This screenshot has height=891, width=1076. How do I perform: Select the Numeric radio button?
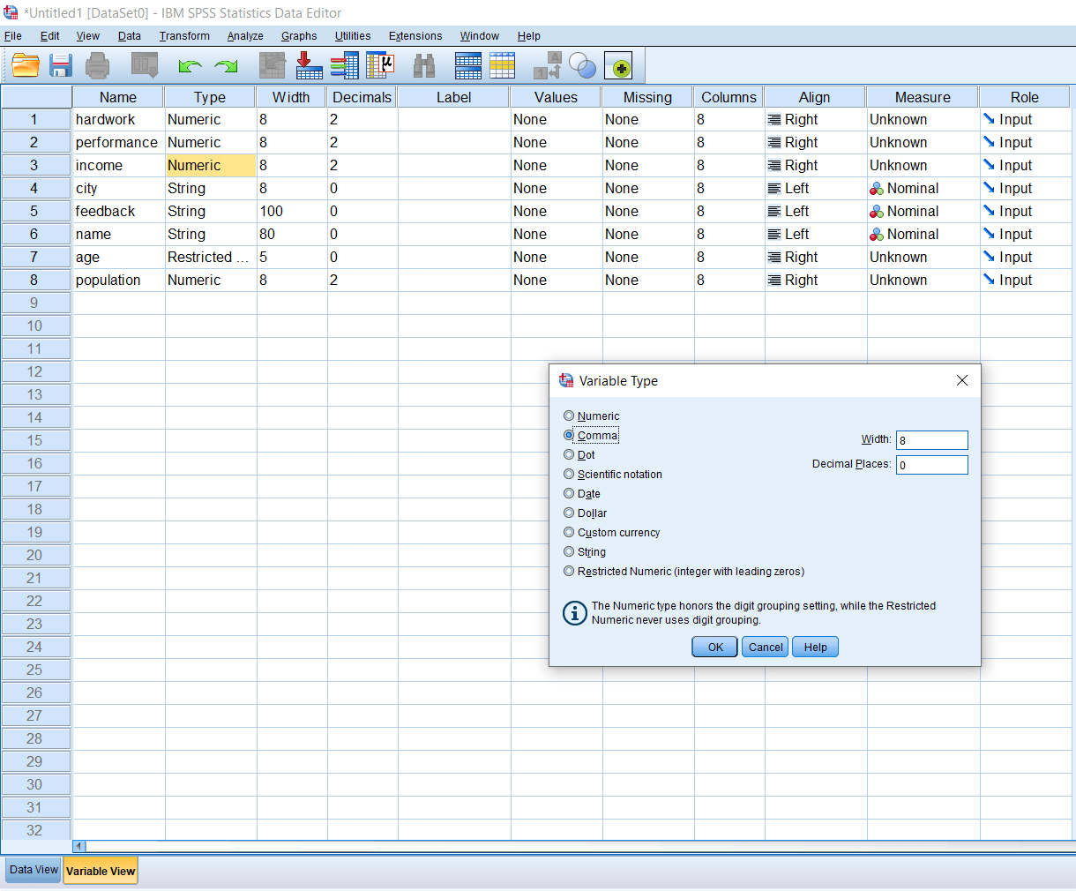(x=569, y=416)
